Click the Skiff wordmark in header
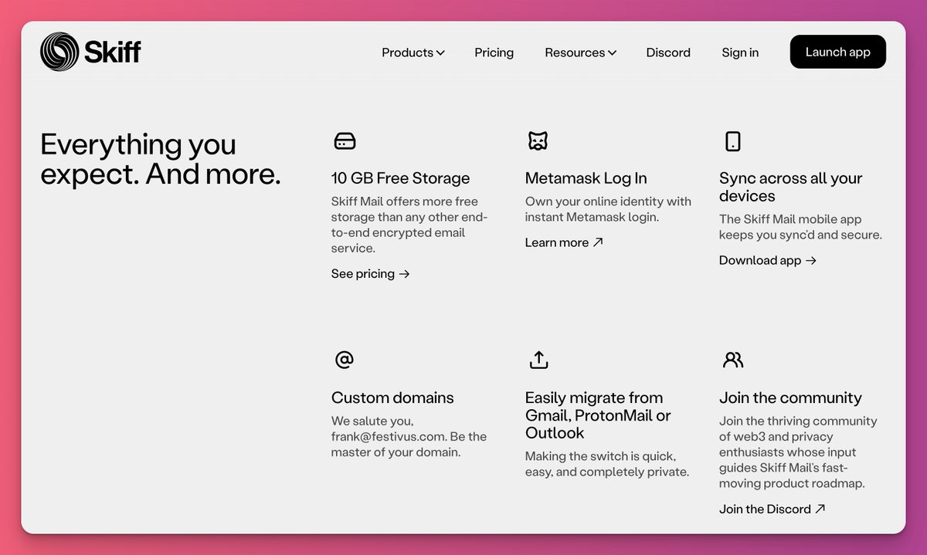 click(113, 52)
